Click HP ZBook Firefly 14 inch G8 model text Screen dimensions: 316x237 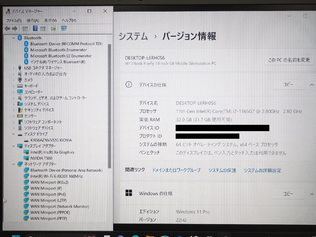pos(171,63)
